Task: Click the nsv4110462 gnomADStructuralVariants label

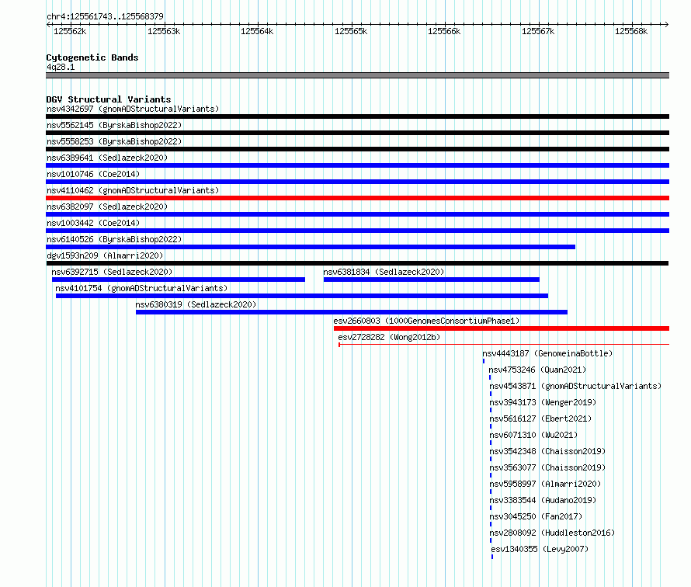Action: click(x=133, y=190)
